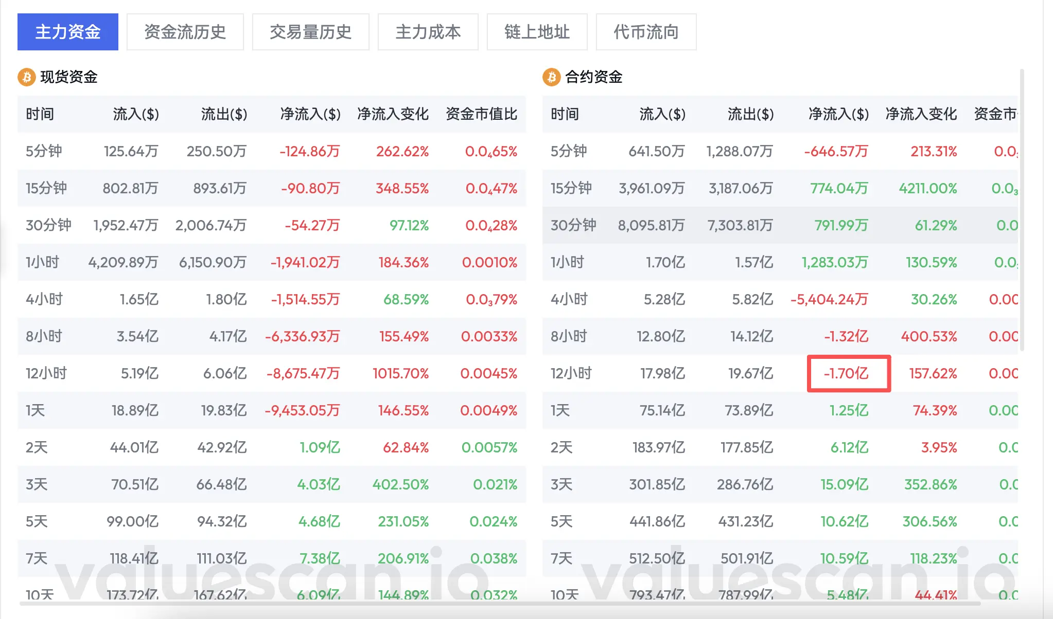Switch to the 链上地址 tab
The image size is (1053, 619).
pos(537,32)
